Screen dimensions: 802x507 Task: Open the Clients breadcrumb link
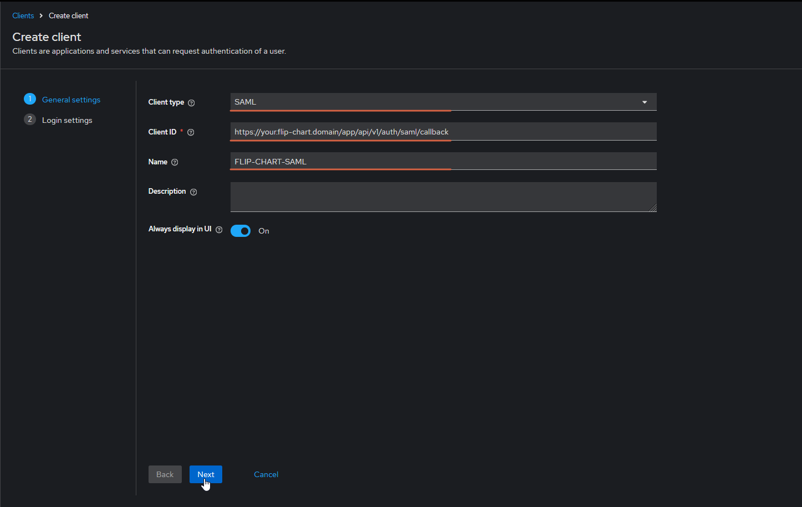(x=23, y=15)
